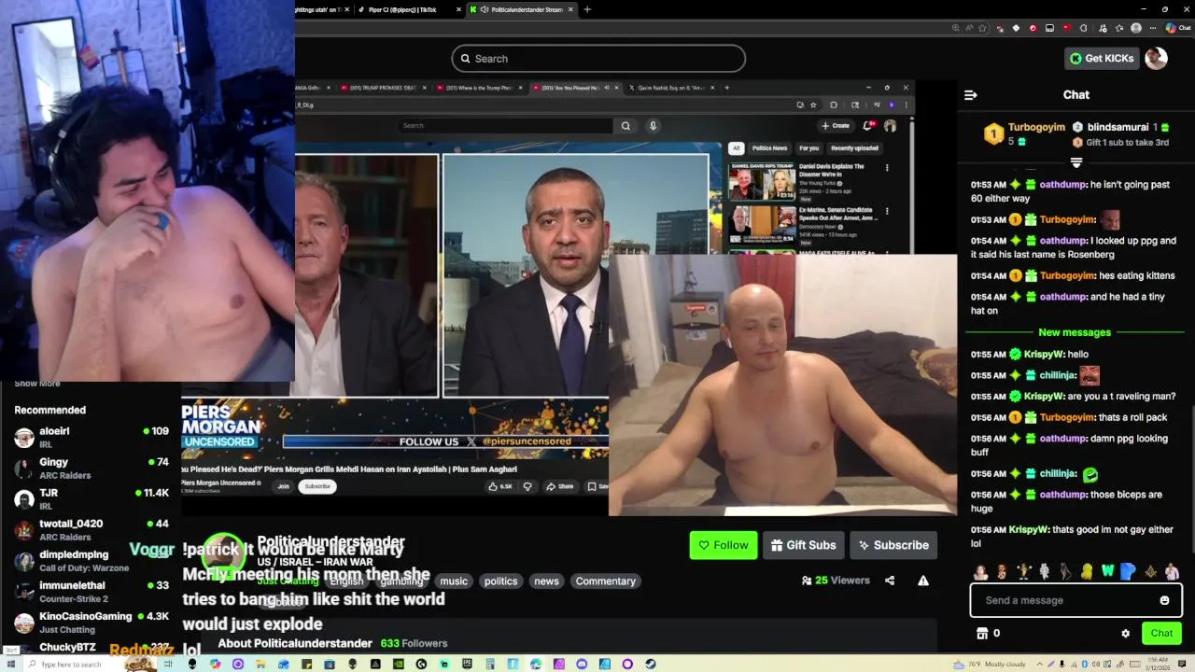Select TRUMP PROMISES tab in streamed browser
Viewport: 1195px width, 672px height.
click(383, 88)
